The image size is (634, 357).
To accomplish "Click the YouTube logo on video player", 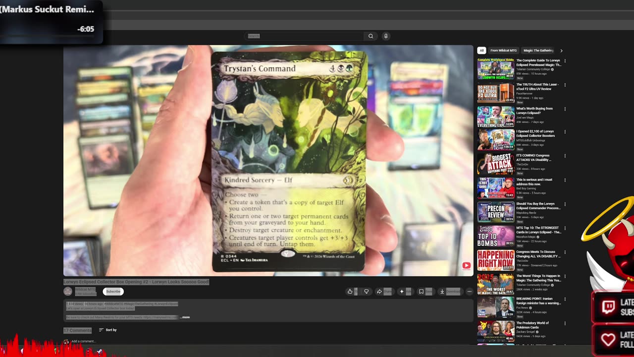I will click(466, 266).
